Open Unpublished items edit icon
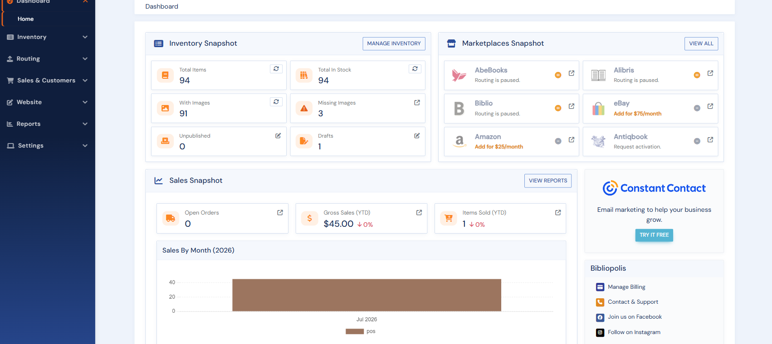Image resolution: width=772 pixels, height=344 pixels. click(x=278, y=136)
